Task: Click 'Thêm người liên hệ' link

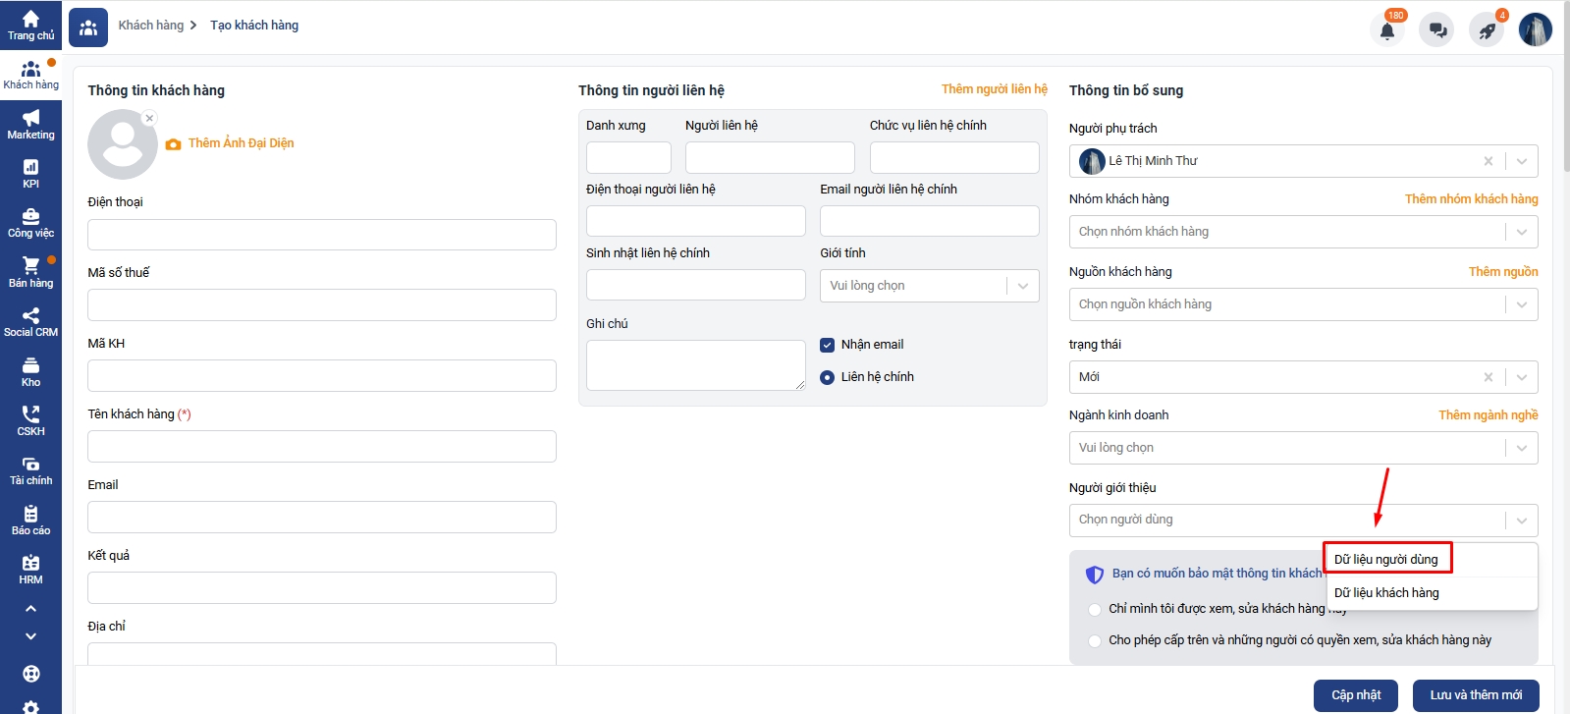Action: click(994, 89)
